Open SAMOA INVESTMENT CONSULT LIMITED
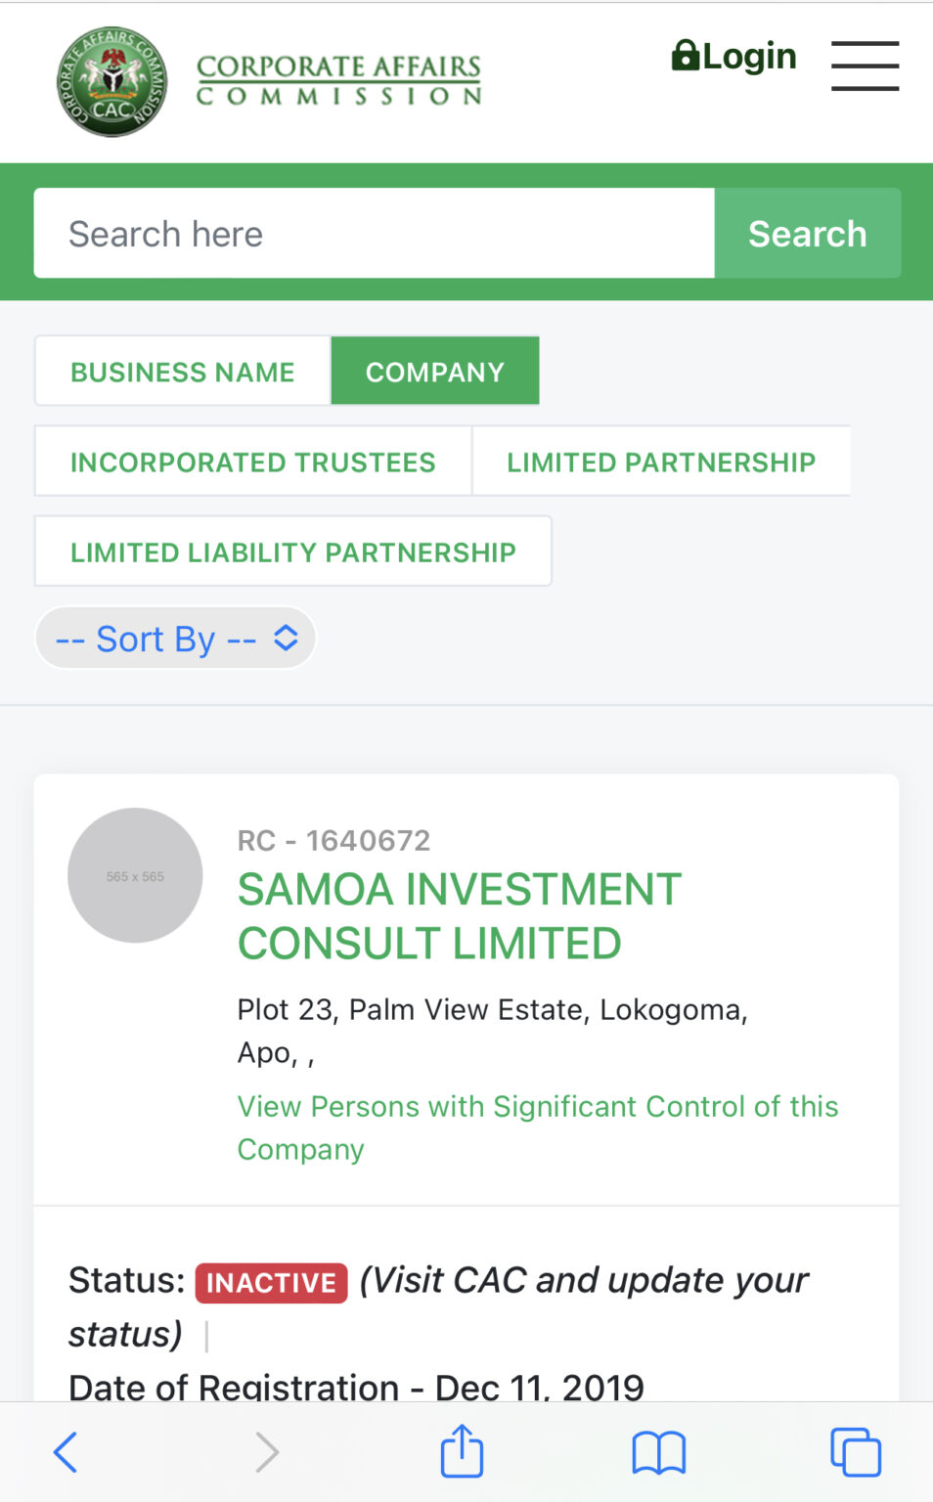 (459, 914)
